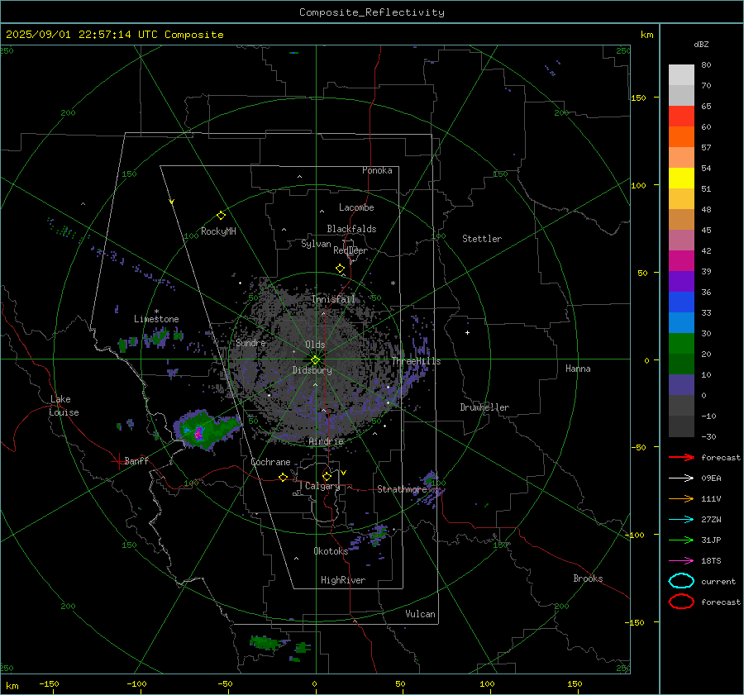Click the red forecast arrow legend icon

pyautogui.click(x=681, y=457)
